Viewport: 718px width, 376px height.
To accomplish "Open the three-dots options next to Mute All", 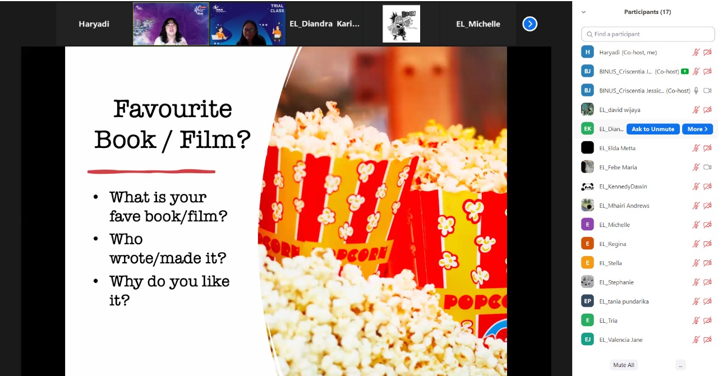I will (680, 365).
